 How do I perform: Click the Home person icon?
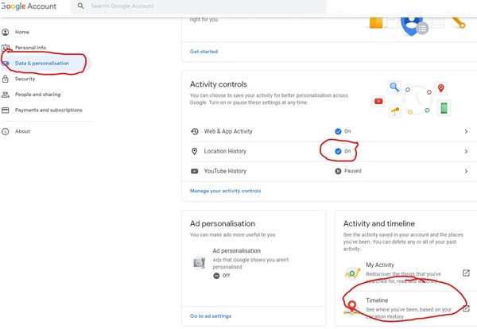pyautogui.click(x=6, y=32)
